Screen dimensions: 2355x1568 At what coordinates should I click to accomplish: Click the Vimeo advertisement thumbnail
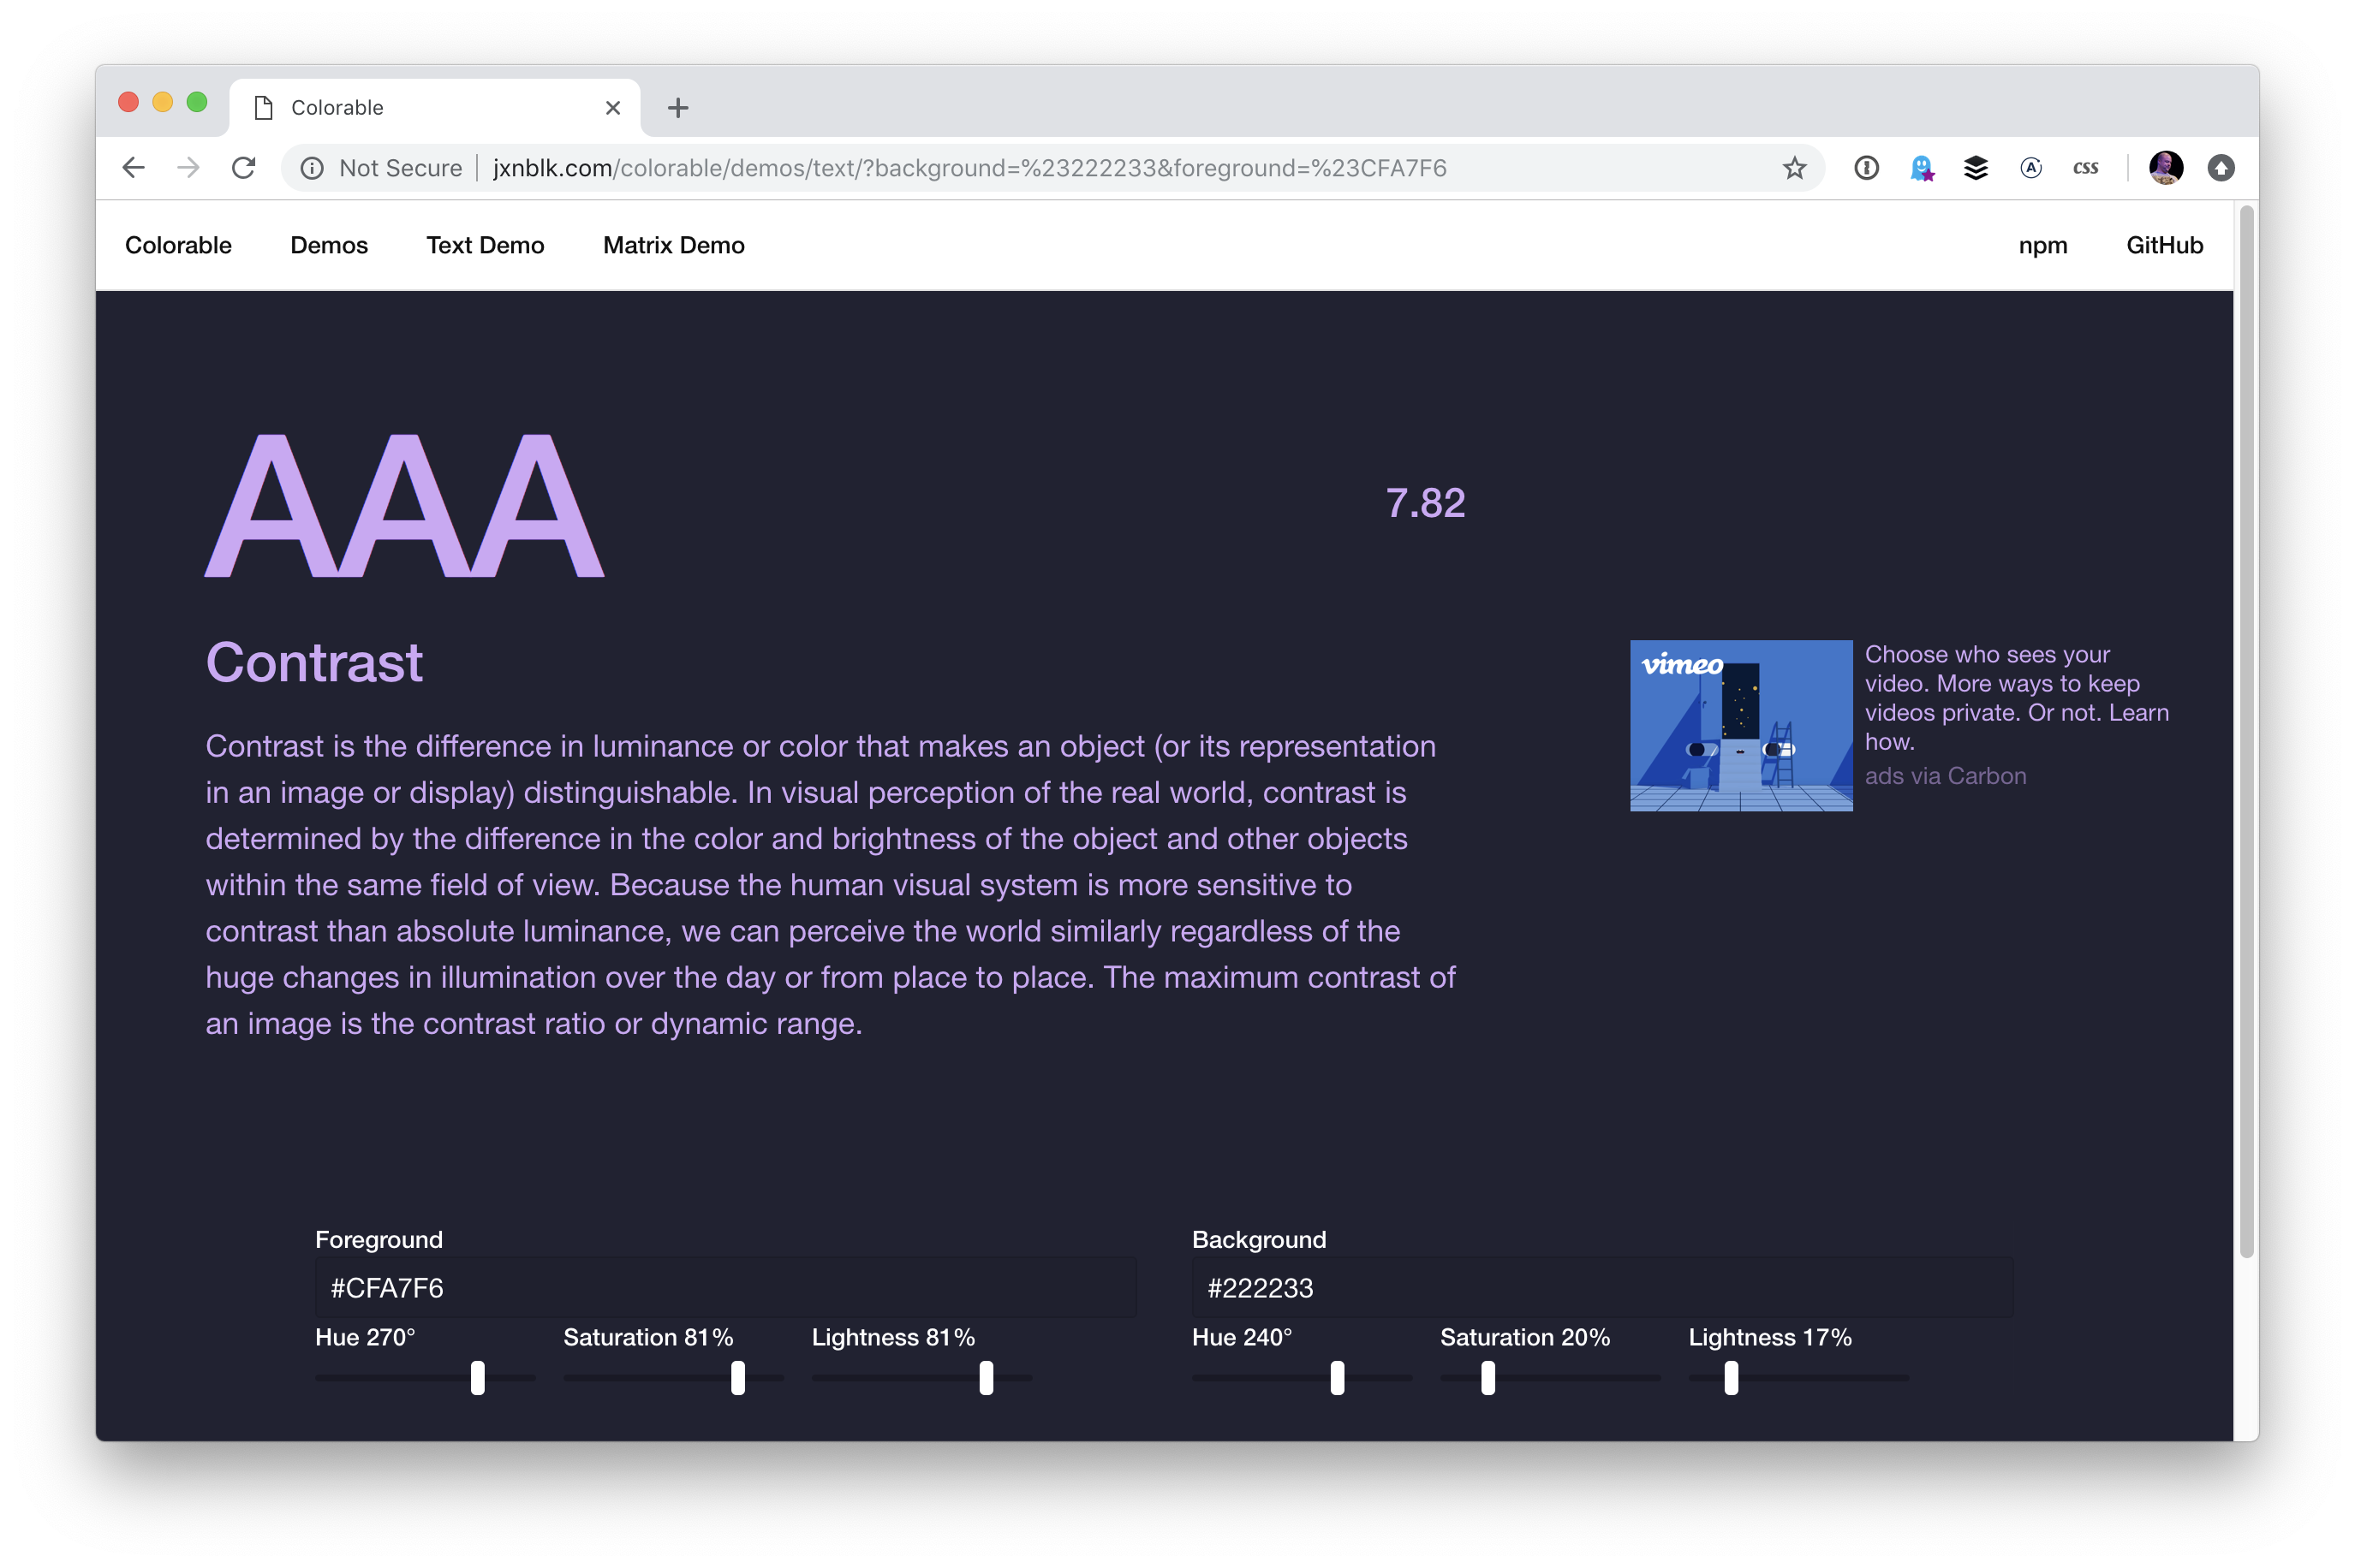(1740, 722)
